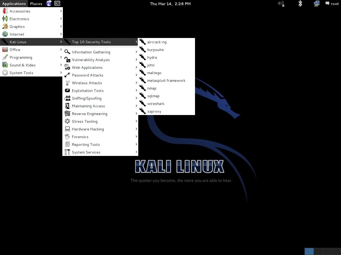Click the Sound & Video icon
Screen dimensions: 341x255
[x=5, y=65]
